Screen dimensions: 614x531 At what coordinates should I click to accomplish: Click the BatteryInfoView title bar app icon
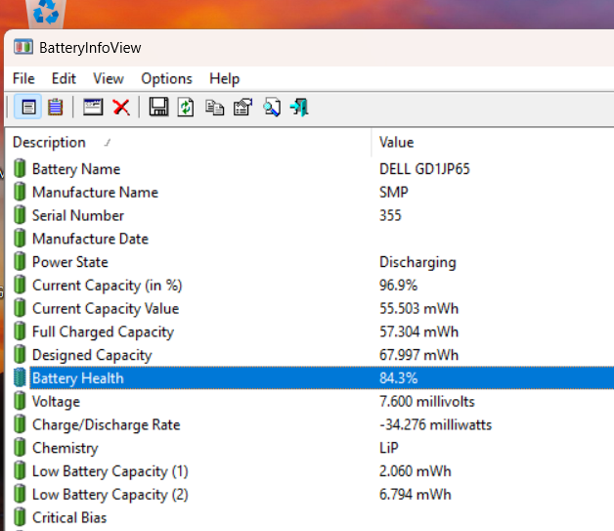(x=23, y=47)
